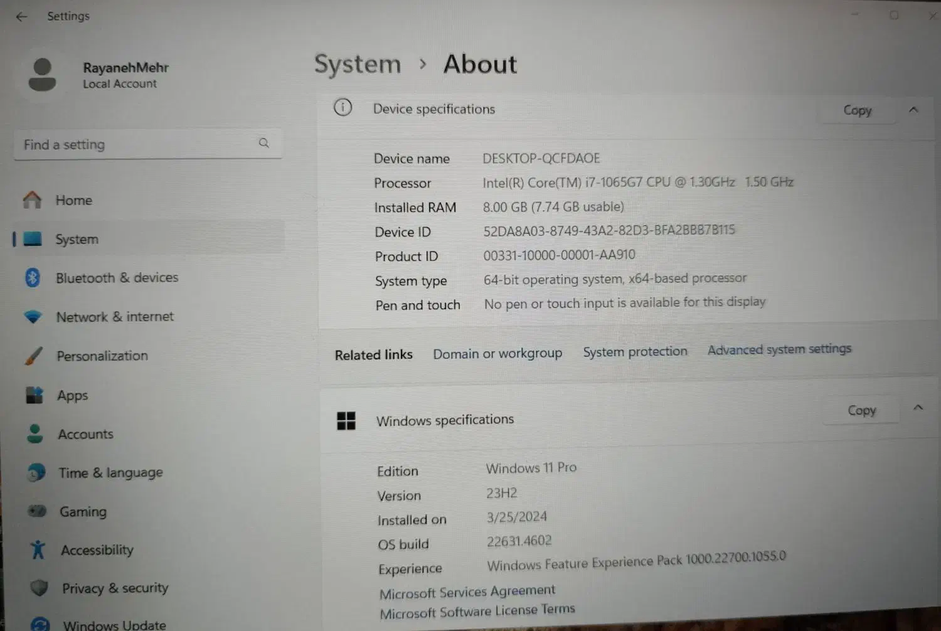
Task: Click the search magnifier icon
Action: [263, 143]
